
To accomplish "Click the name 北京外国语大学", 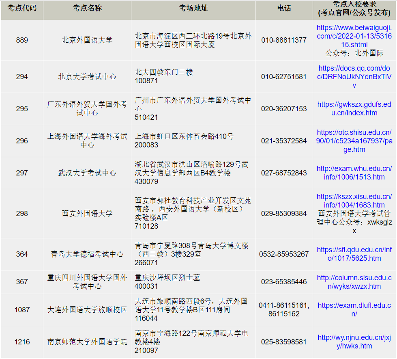I will tap(87, 40).
